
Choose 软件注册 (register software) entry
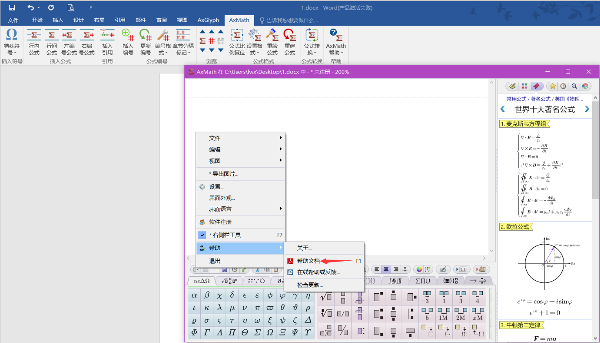[x=240, y=222]
